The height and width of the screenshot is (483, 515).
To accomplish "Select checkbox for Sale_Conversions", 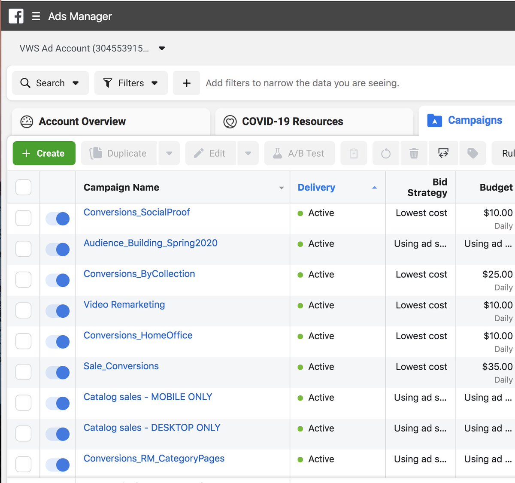I will point(23,372).
